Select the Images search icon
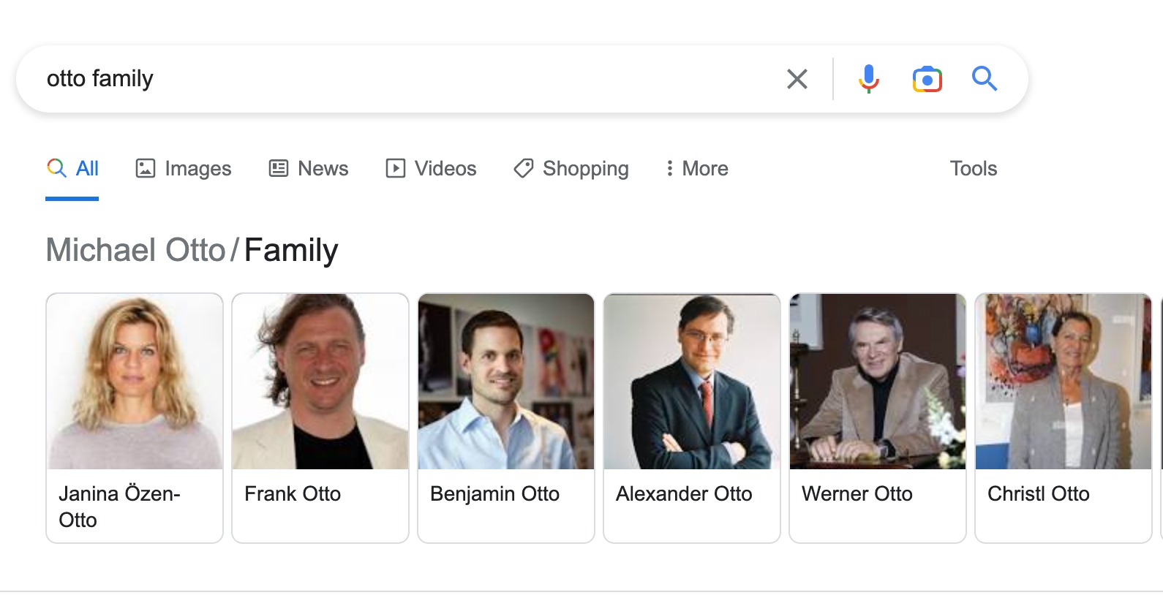Image resolution: width=1163 pixels, height=595 pixels. 146,168
